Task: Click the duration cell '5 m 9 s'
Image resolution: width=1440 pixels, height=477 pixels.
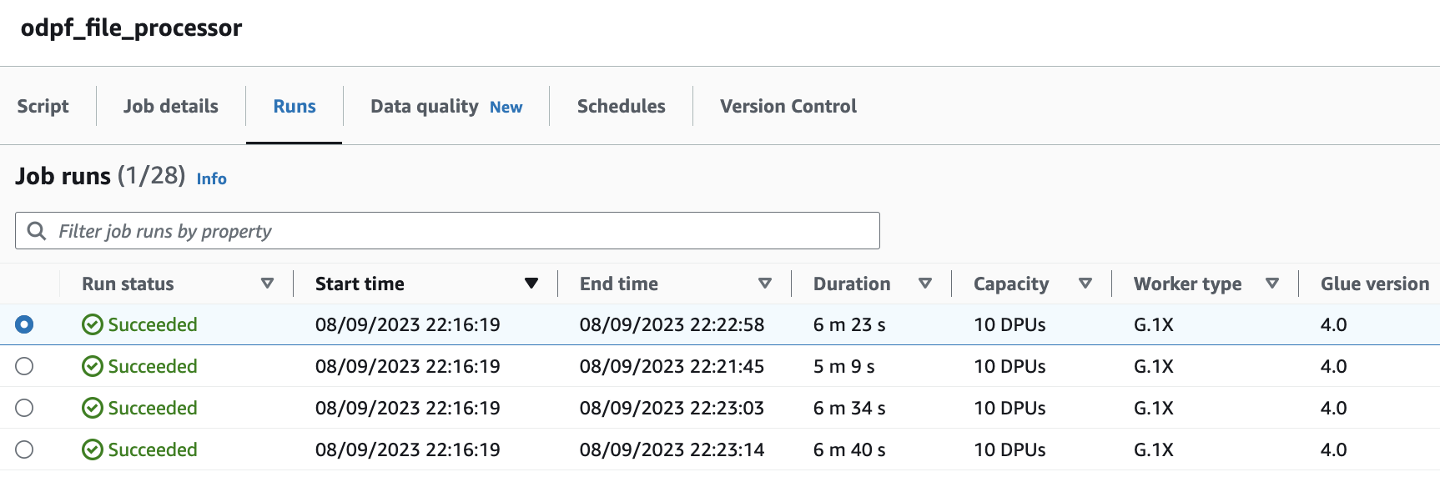Action: [x=844, y=366]
